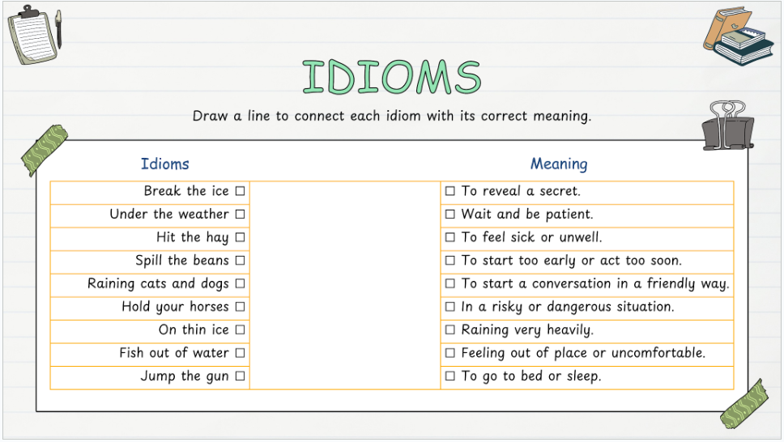Check the box for To reveal a secret

tap(450, 191)
